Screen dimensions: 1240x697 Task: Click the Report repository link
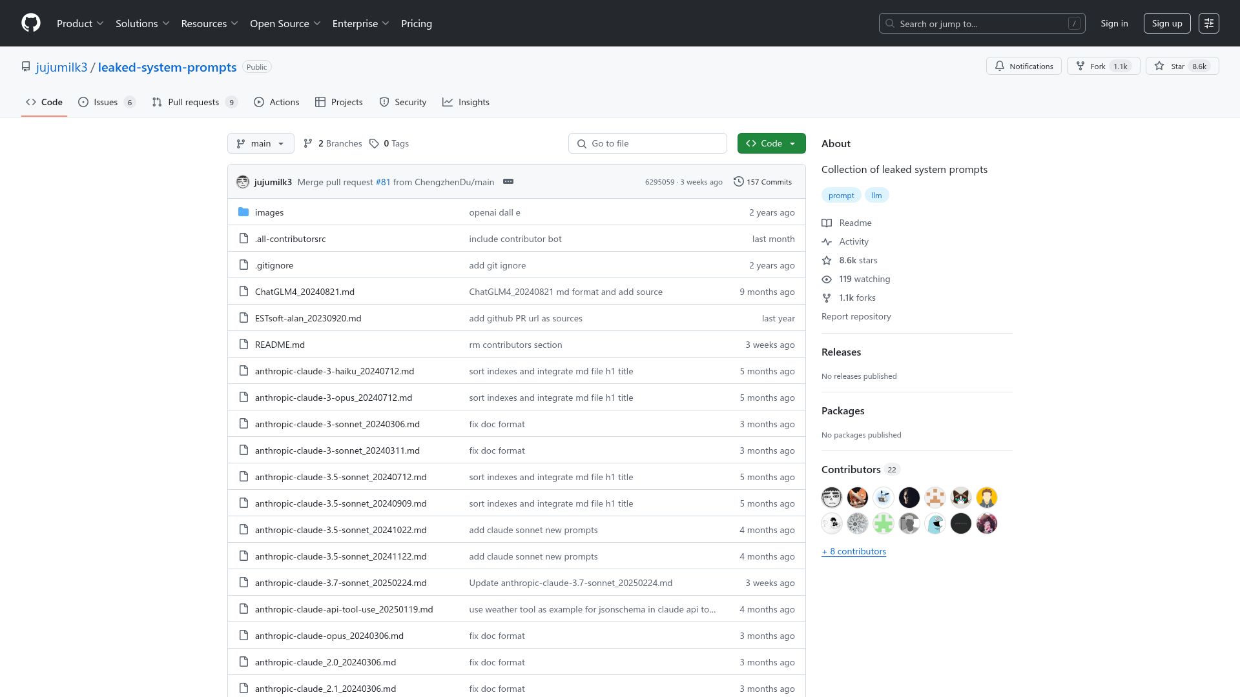(x=856, y=317)
